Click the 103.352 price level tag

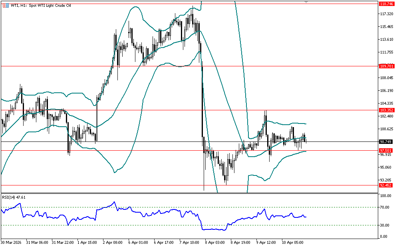pyautogui.click(x=386, y=110)
